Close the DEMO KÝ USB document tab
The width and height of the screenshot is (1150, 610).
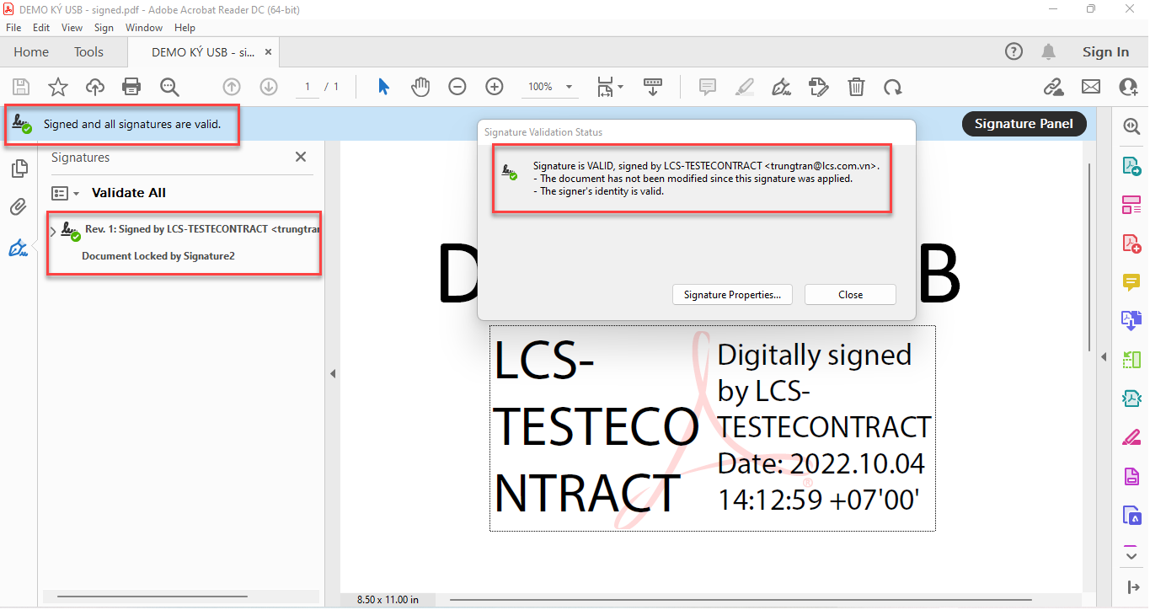[x=268, y=52]
